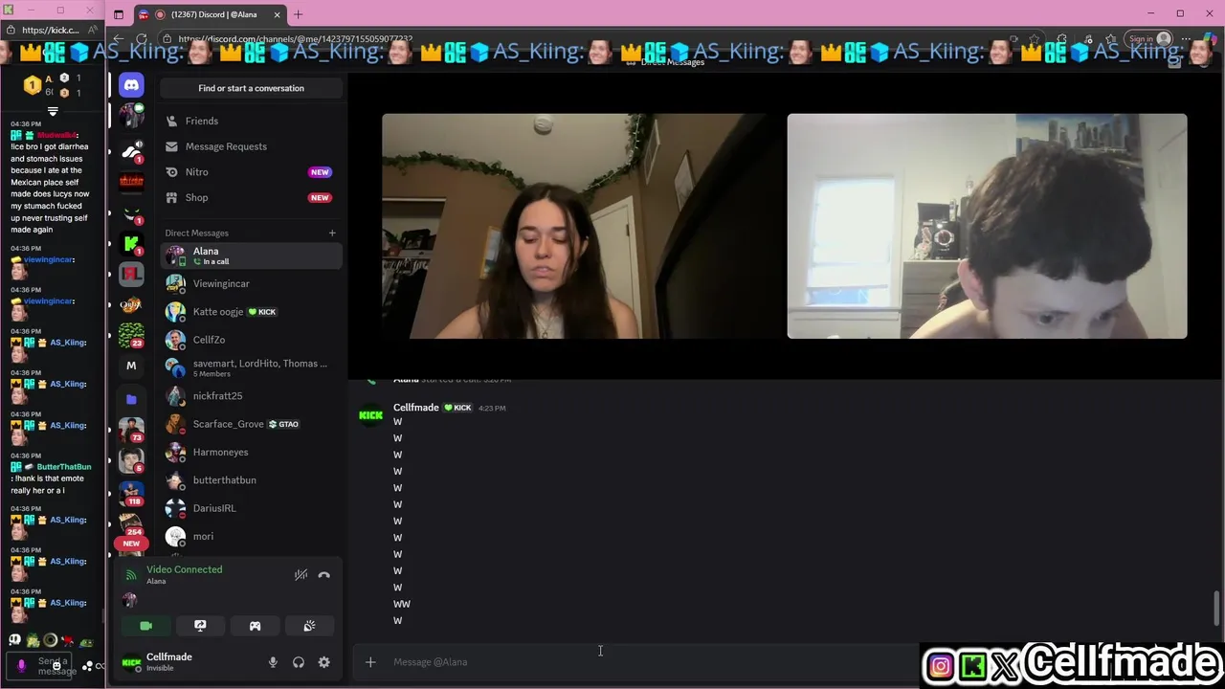Open nickfratt25 direct message

click(x=251, y=396)
